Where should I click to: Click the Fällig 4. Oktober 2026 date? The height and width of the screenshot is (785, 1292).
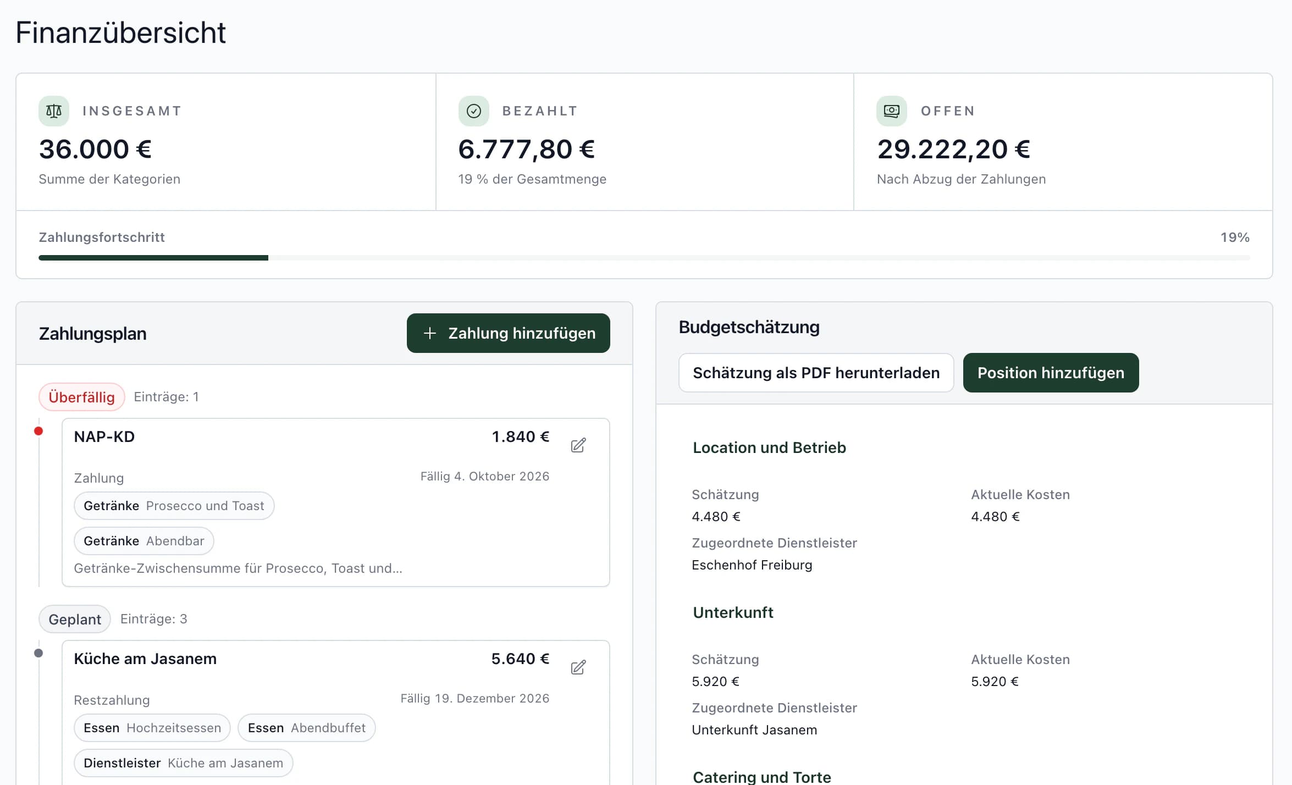click(485, 476)
